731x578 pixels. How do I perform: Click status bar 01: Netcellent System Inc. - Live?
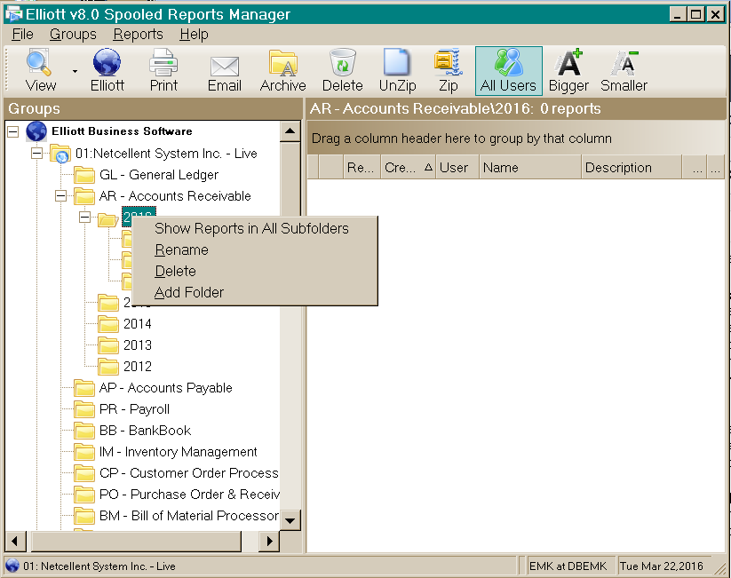(99, 566)
